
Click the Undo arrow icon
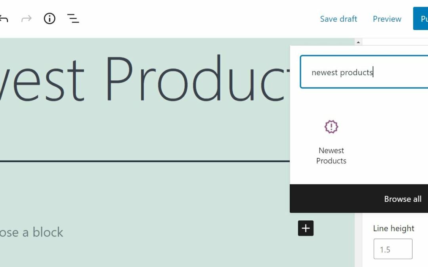pyautogui.click(x=4, y=19)
